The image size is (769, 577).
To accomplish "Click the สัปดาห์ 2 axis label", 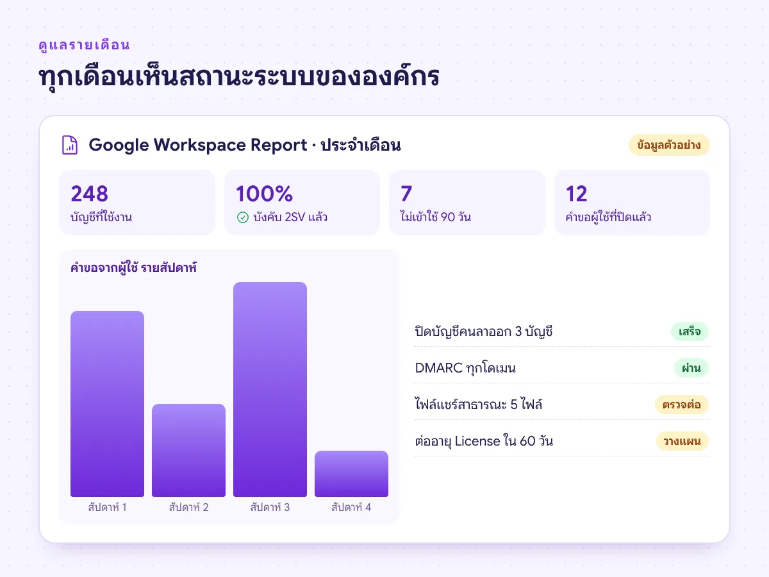I will [x=188, y=507].
